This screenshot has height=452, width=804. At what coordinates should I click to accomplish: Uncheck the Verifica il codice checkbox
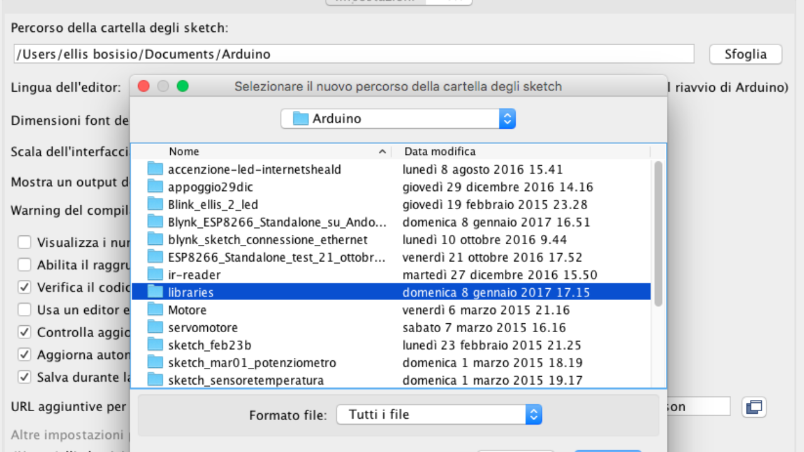(24, 288)
